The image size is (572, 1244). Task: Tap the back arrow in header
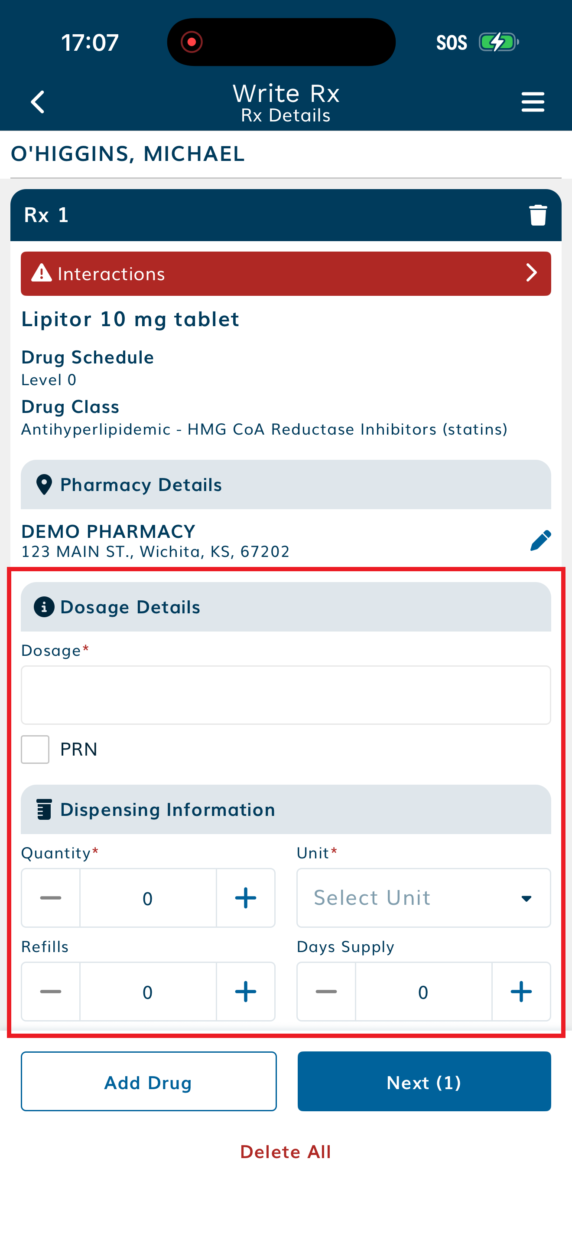pos(38,102)
